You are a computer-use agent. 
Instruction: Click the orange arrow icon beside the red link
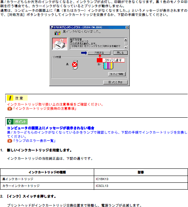click(9, 109)
